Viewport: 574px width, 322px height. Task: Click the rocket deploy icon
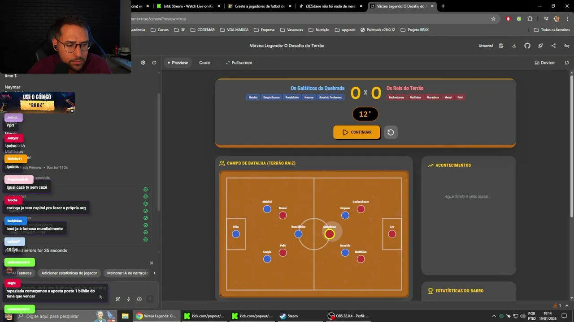(x=540, y=46)
